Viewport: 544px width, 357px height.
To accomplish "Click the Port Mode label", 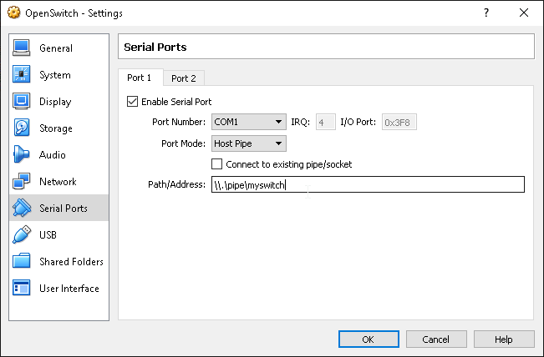I will pos(184,143).
